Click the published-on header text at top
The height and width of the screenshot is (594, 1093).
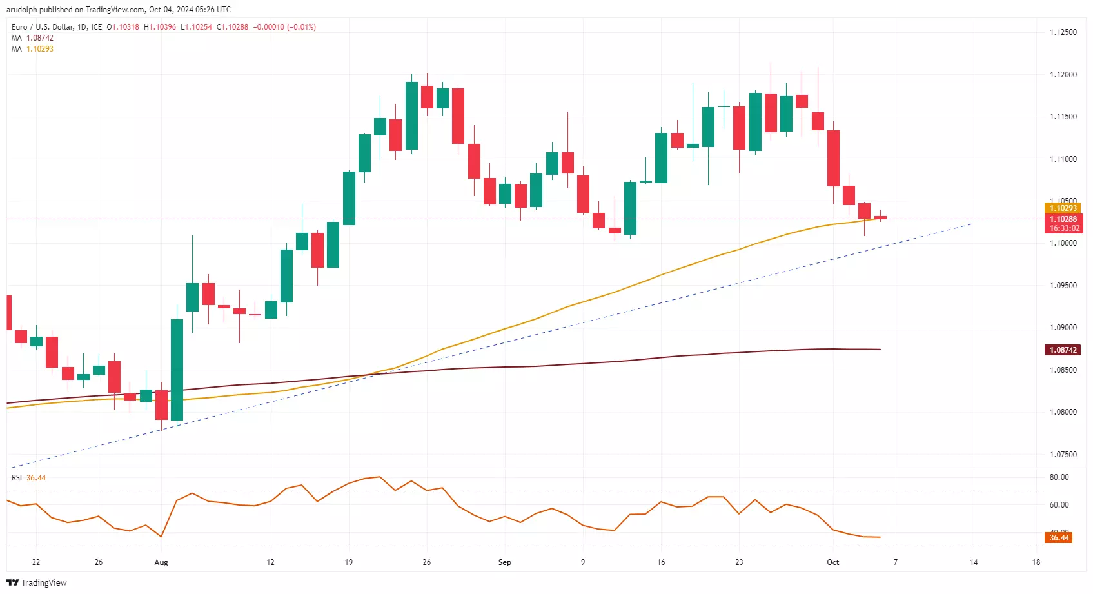point(119,10)
